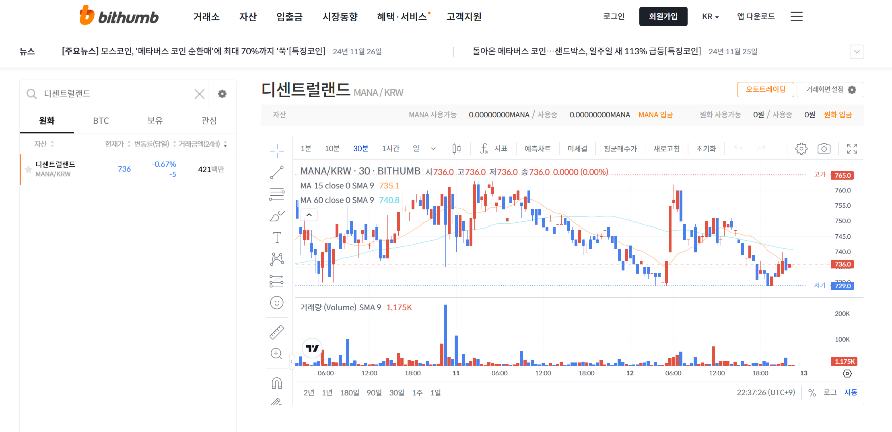Open the emoji icons tool
The image size is (892, 432).
click(277, 303)
